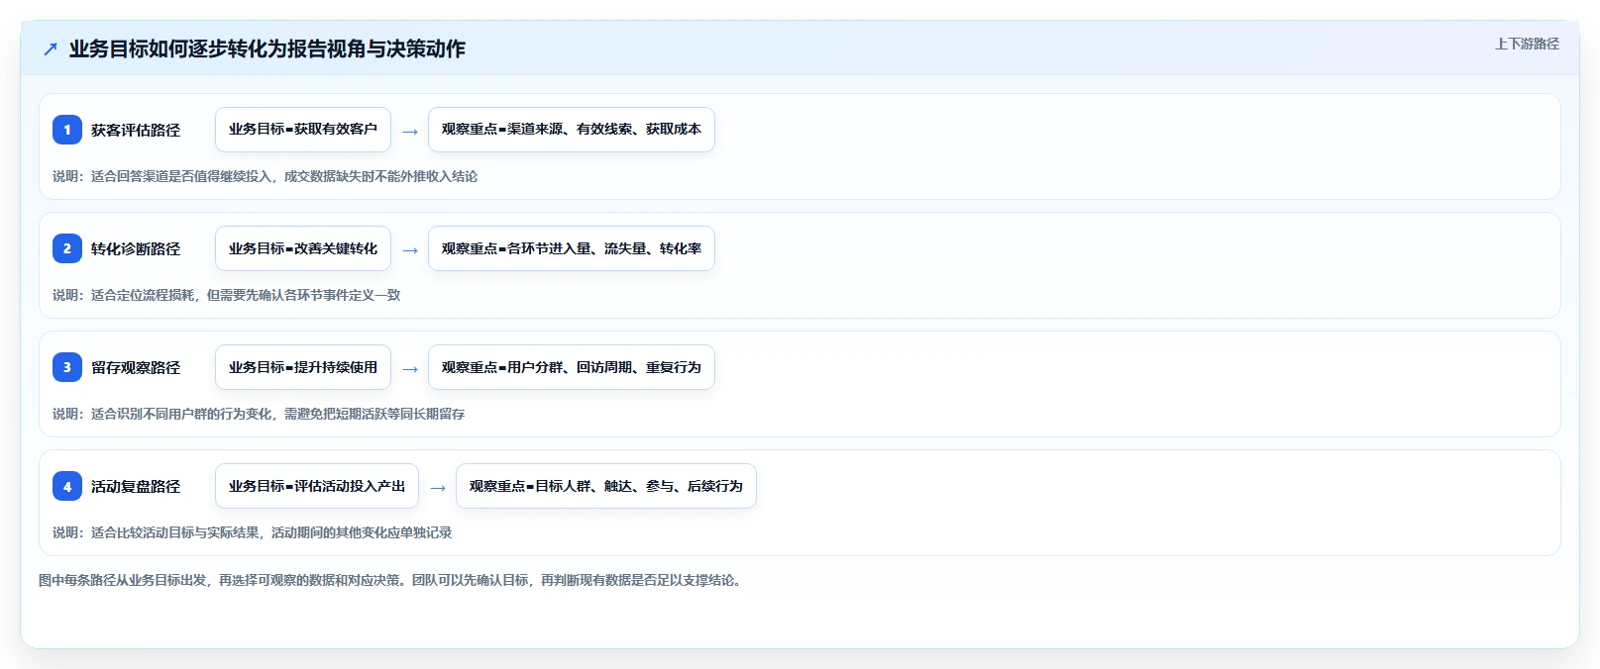This screenshot has width=1600, height=669.
Task: Click the footer text starting 图中每条路径从业务目标出发
Action: tap(392, 580)
